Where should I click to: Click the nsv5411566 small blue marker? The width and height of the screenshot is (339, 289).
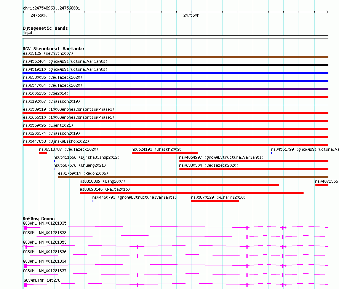(54, 161)
